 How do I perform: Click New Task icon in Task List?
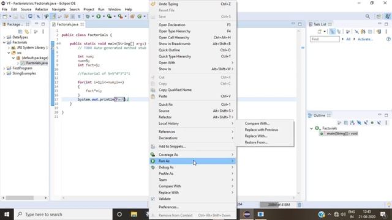point(320,32)
